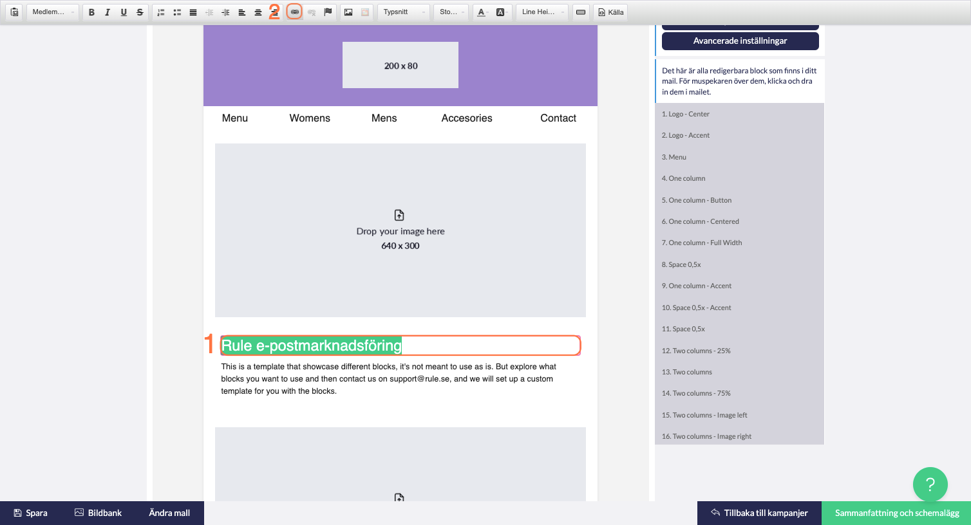This screenshot has height=525, width=971.
Task: Click the Rule e-postmarknadsföring heading field
Action: click(x=401, y=345)
